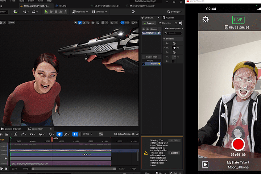261x174 pixels.
Task: Switch to the Outliner tab
Action: click(168, 18)
